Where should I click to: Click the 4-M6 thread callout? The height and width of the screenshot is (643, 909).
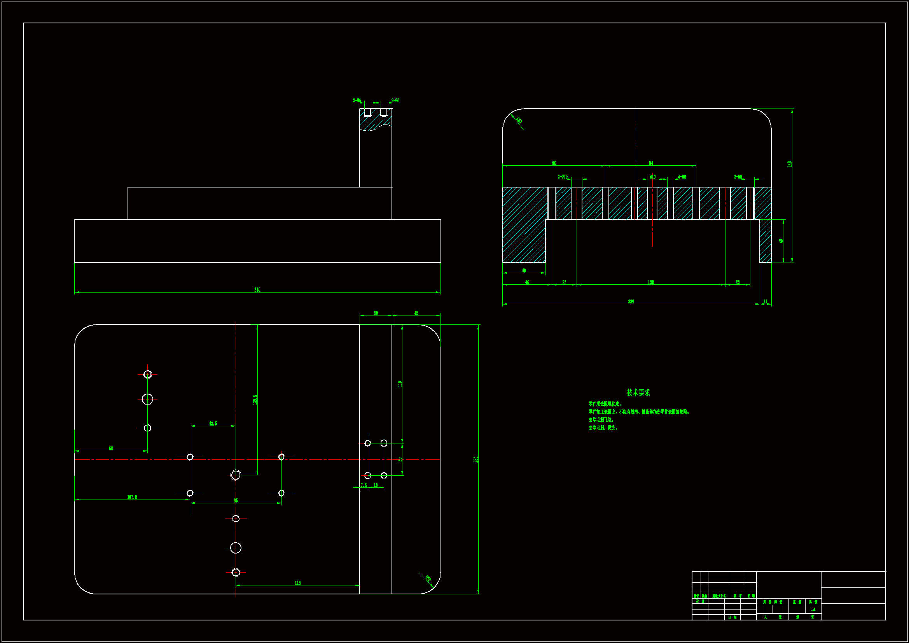682,177
